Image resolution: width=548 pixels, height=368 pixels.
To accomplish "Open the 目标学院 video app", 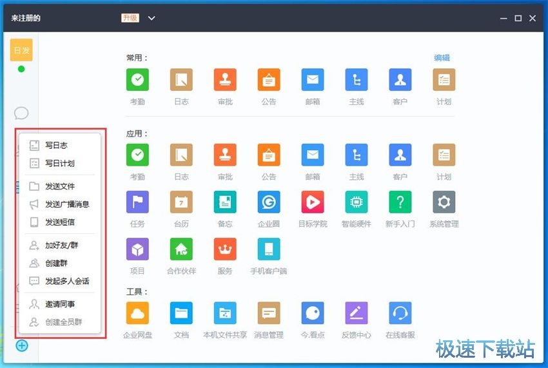I will (313, 202).
